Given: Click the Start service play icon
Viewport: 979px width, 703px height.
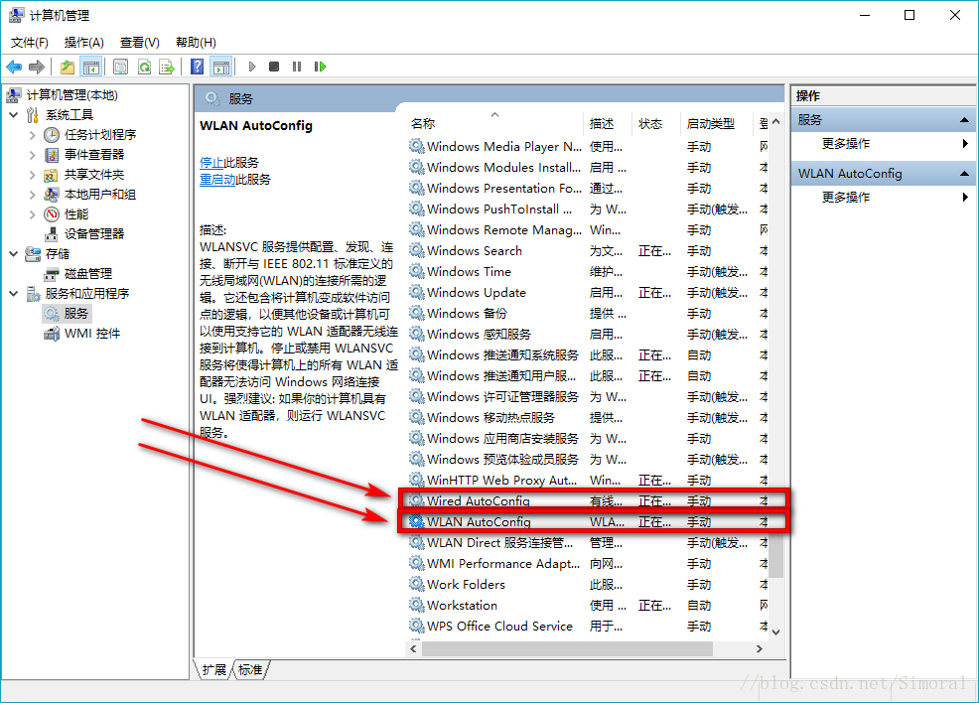Looking at the screenshot, I should 252,67.
